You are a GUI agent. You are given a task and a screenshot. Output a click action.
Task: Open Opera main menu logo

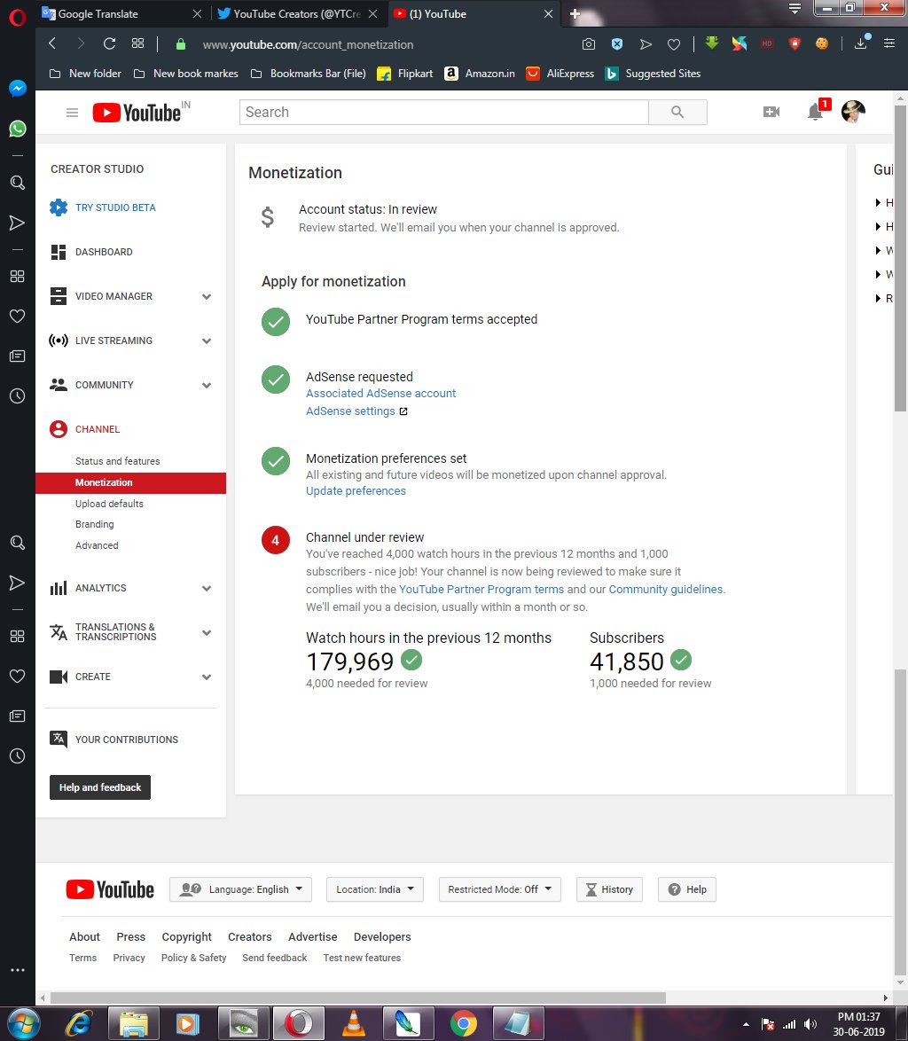(x=17, y=16)
